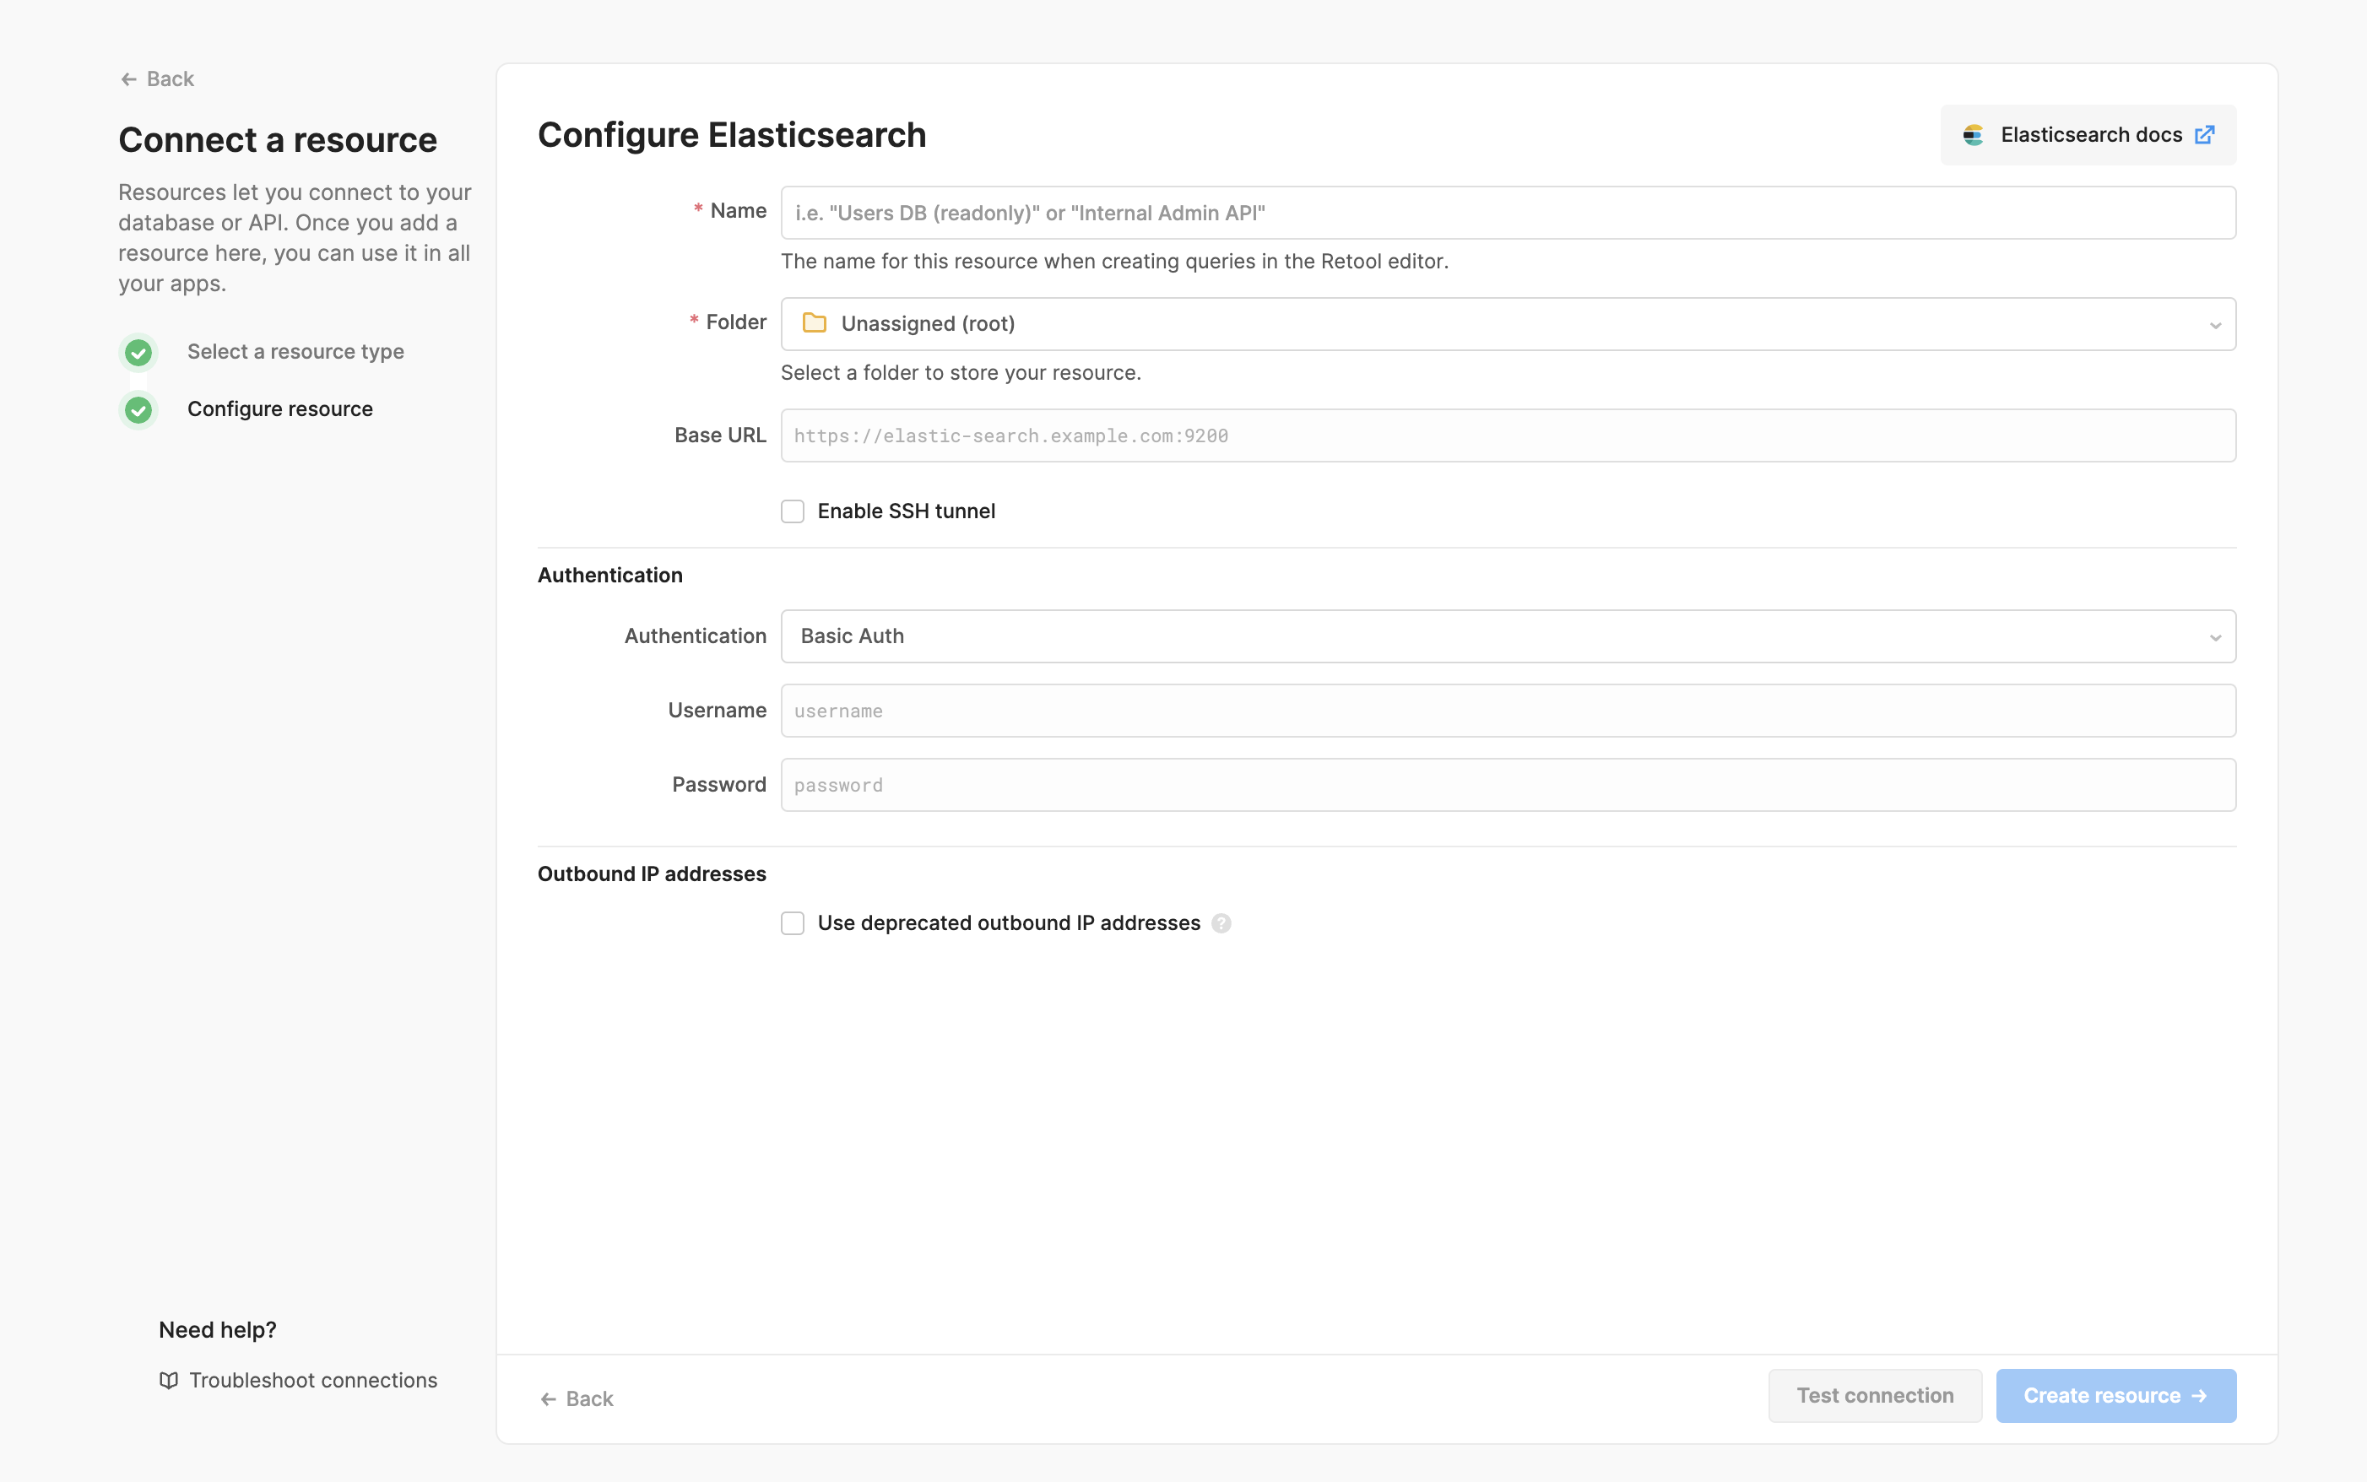Click the help icon next to deprecated outbound IP addresses
The width and height of the screenshot is (2367, 1482).
1221,922
